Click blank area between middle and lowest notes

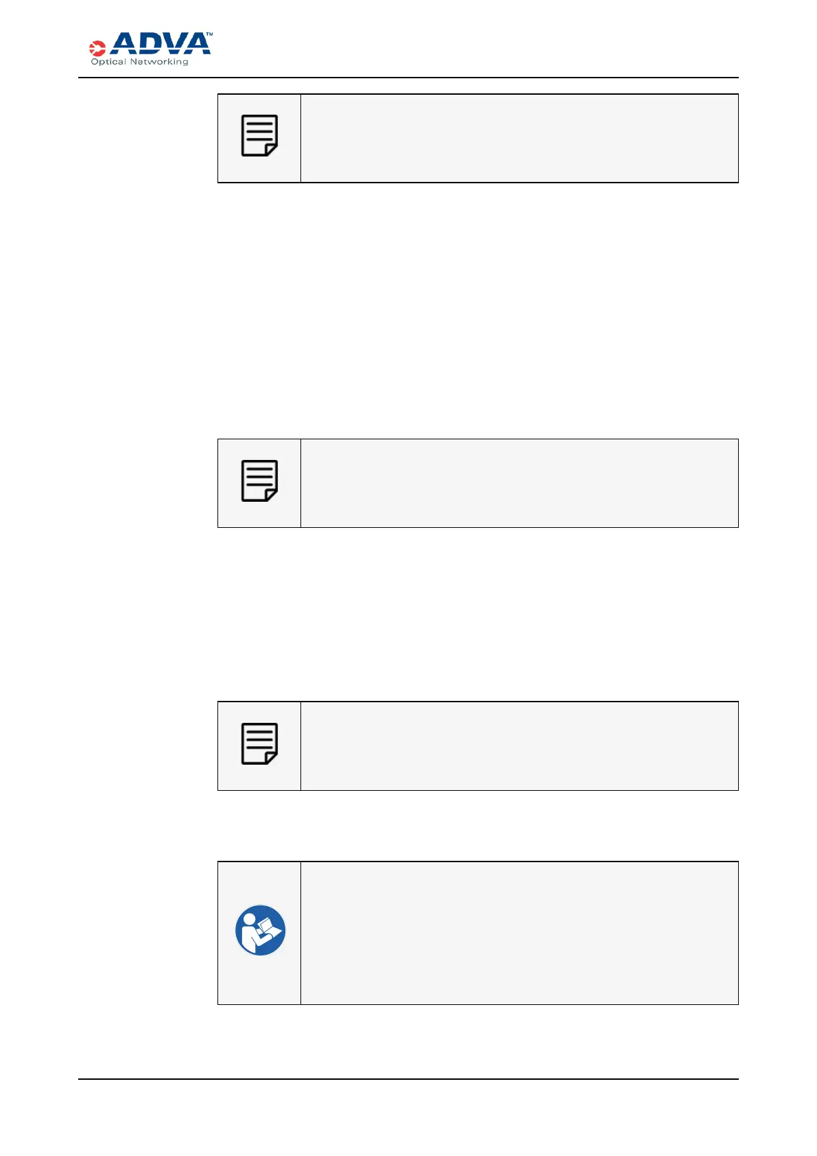pos(477,614)
